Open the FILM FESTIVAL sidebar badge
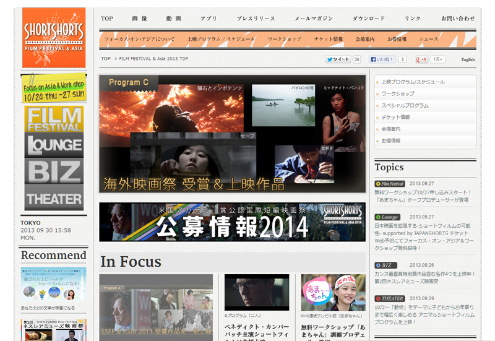 pyautogui.click(x=54, y=119)
